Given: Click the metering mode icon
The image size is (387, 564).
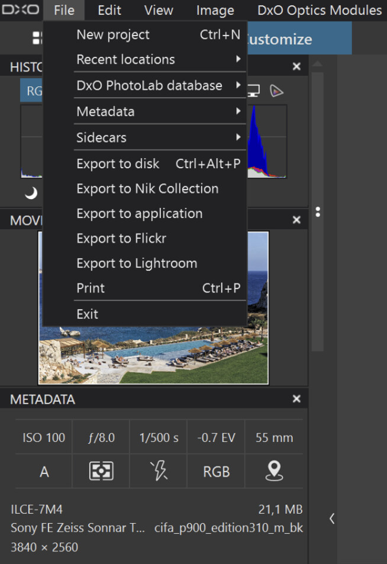Looking at the screenshot, I should tap(101, 471).
